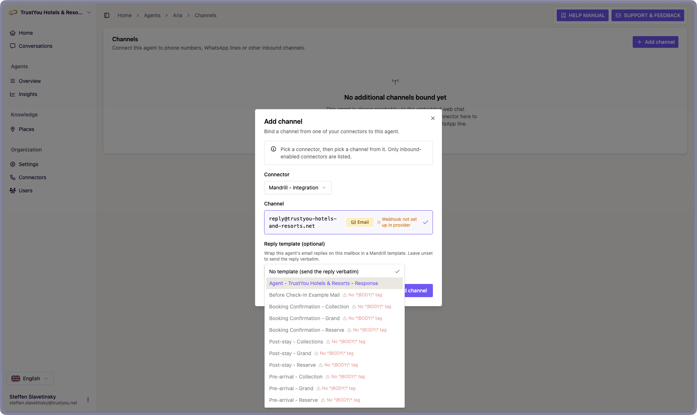Select Post-stay - Reserve template
The width and height of the screenshot is (697, 415).
[334, 365]
